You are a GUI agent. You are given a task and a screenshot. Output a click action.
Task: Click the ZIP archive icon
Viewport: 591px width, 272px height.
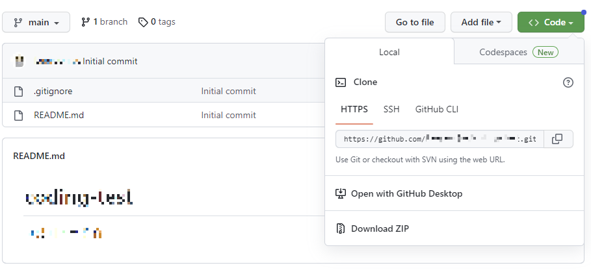(x=341, y=229)
